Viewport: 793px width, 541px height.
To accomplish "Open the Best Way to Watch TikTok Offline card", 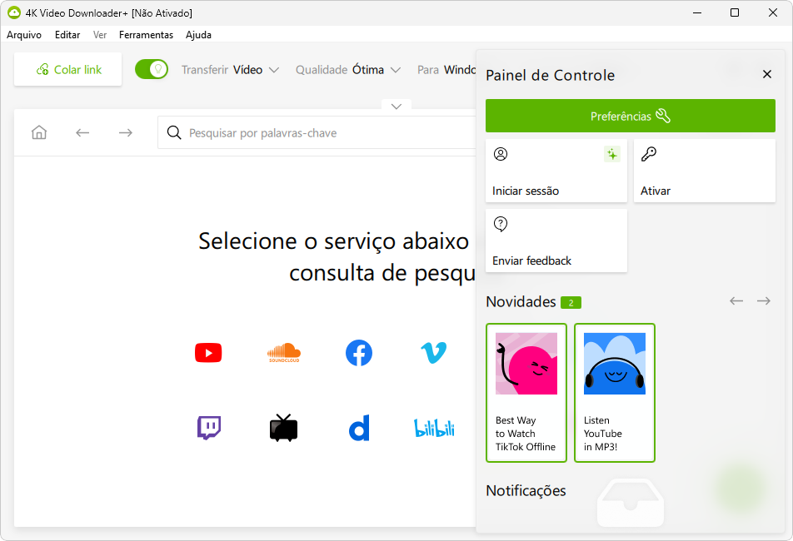I will pos(526,393).
